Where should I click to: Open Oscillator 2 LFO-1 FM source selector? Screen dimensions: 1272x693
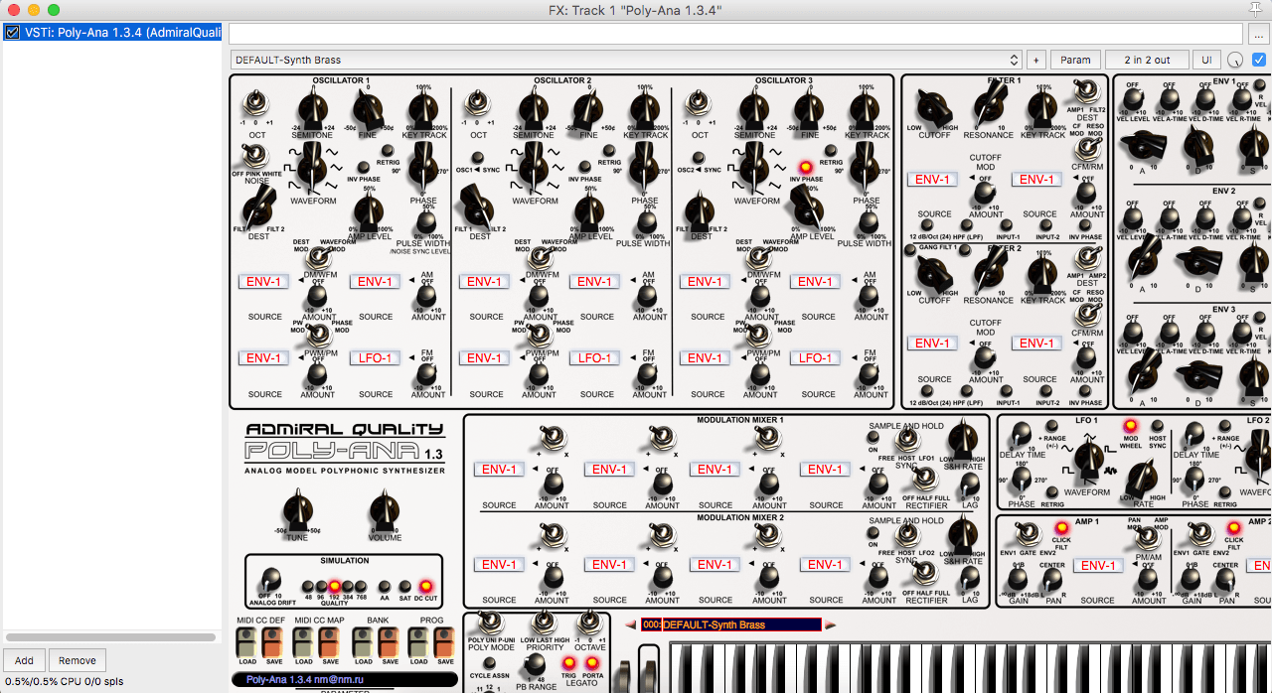click(594, 357)
